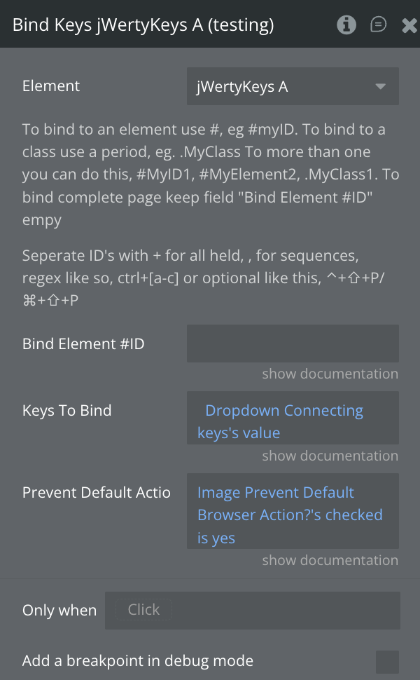420x680 pixels.
Task: Click the Only when condition field
Action: point(252,610)
